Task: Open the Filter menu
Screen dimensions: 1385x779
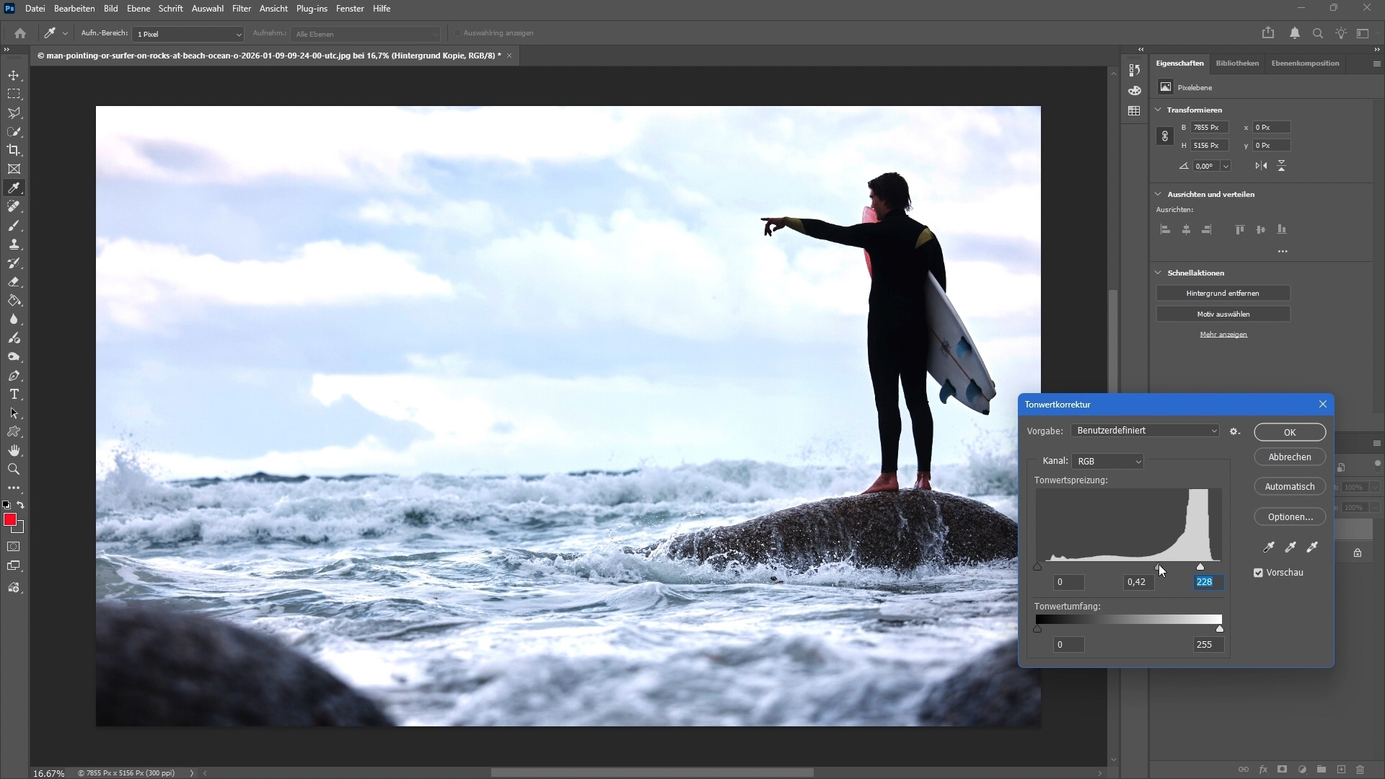Action: (x=241, y=9)
